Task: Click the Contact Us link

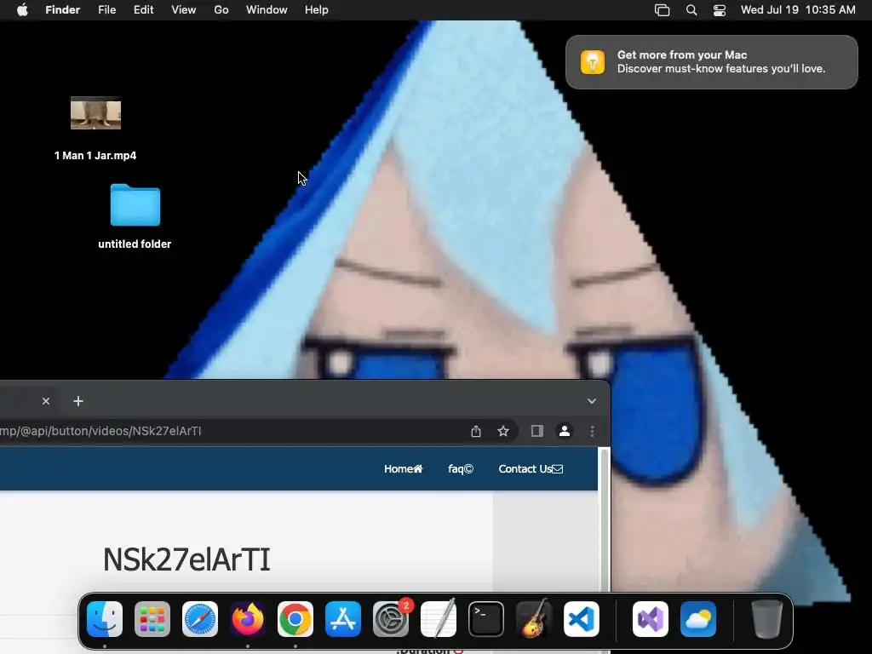Action: point(531,469)
